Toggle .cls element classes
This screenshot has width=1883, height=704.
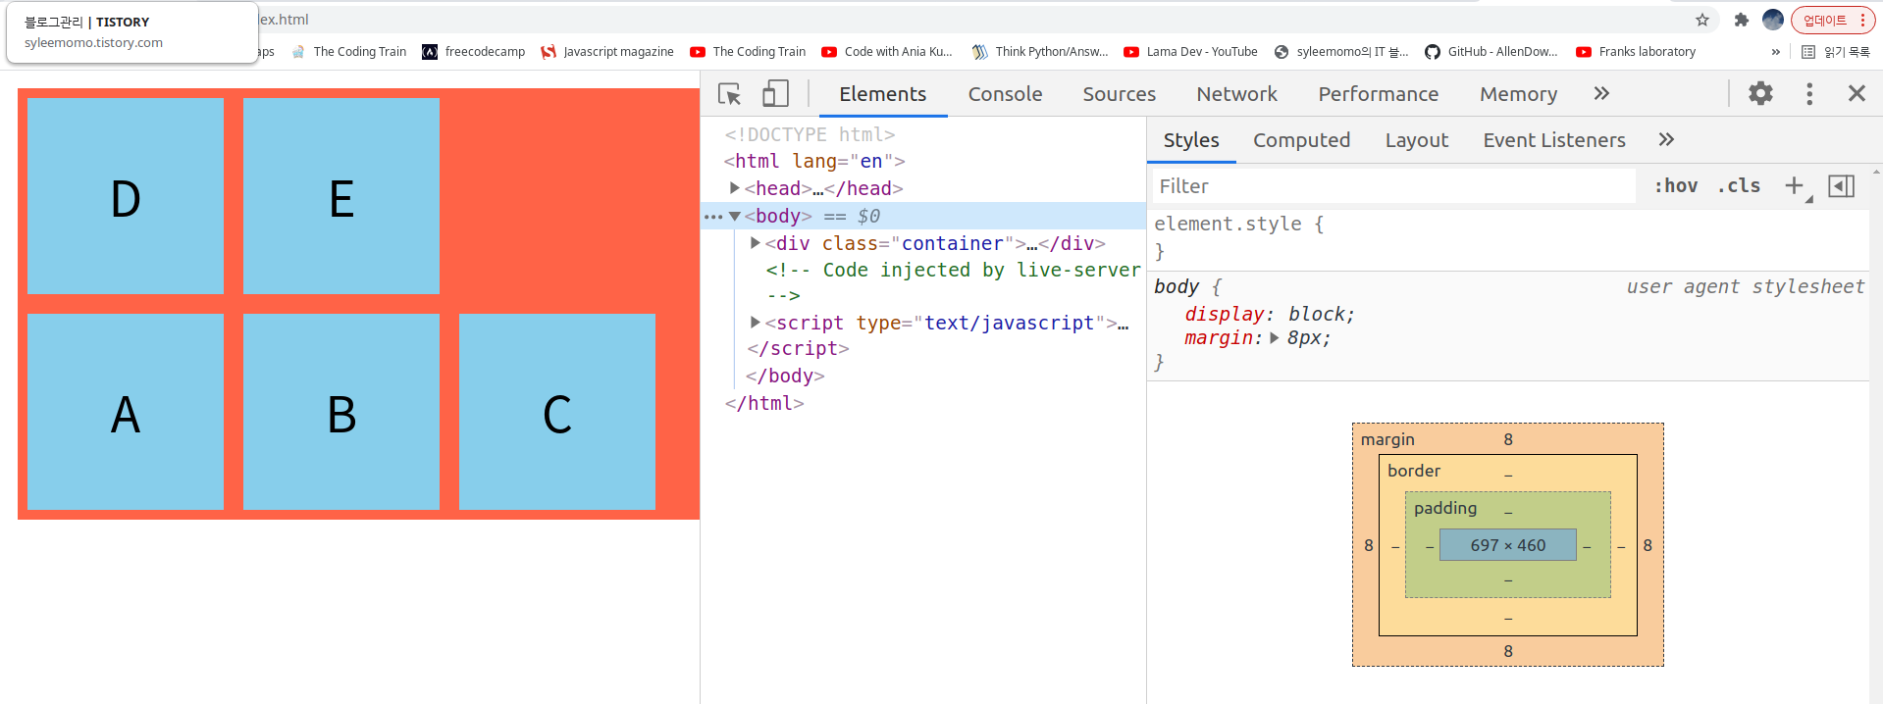click(1739, 185)
